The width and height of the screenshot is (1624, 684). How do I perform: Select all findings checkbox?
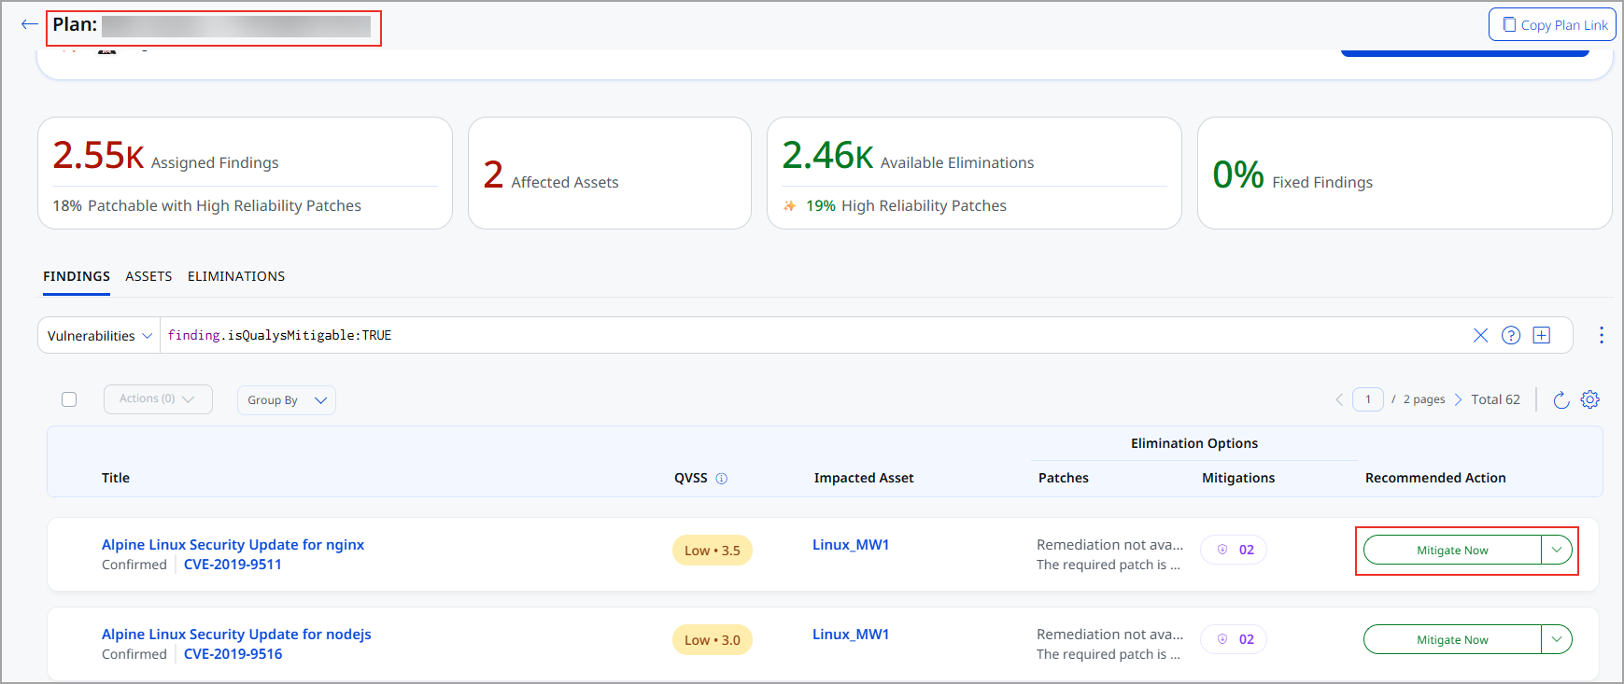tap(69, 399)
